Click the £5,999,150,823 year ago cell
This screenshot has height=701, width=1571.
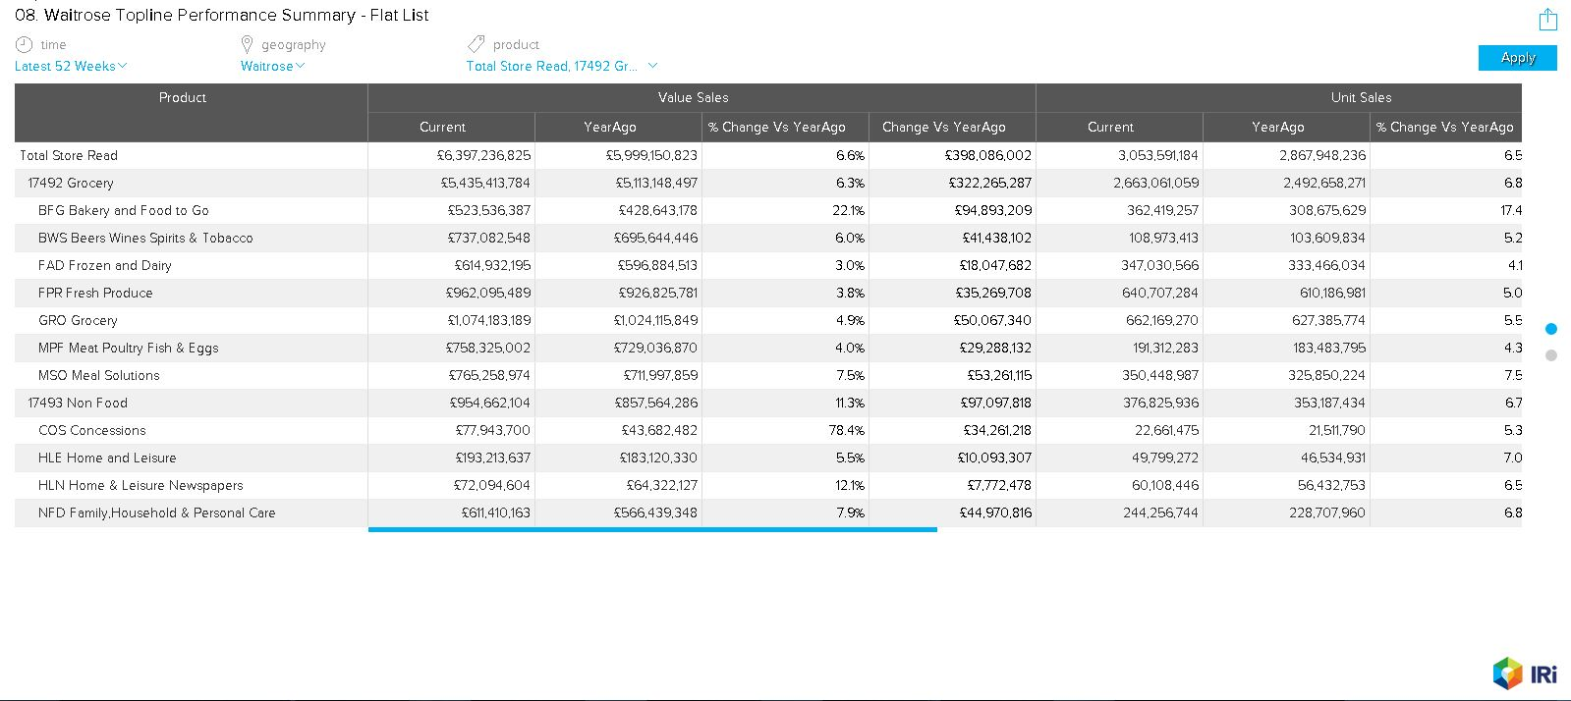coord(618,155)
